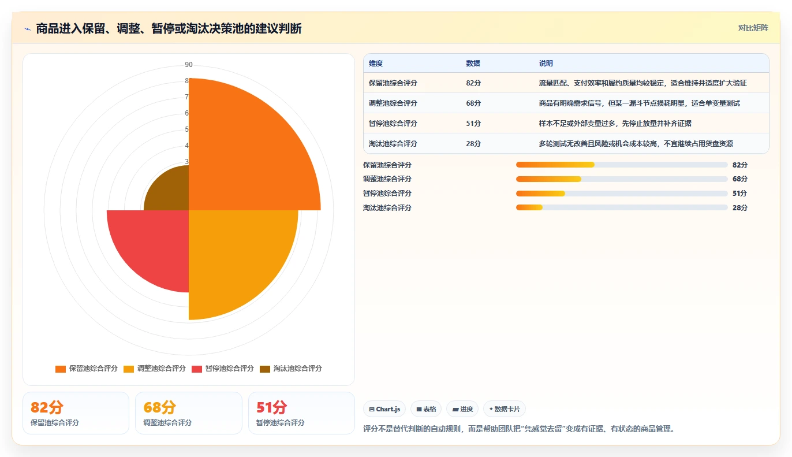This screenshot has height=457, width=792.
Task: Click the 数据 column header
Action: tap(473, 64)
